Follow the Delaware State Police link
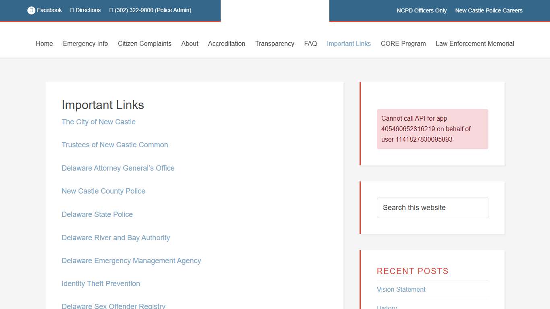The height and width of the screenshot is (309, 550). (97, 214)
